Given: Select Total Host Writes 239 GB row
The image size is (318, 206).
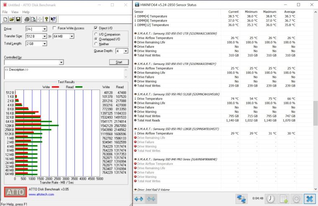Looking at the screenshot, I should (x=215, y=86).
